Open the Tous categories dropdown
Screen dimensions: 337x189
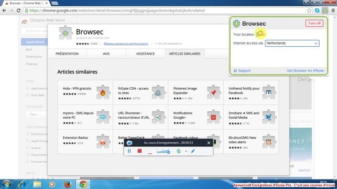coord(36,114)
